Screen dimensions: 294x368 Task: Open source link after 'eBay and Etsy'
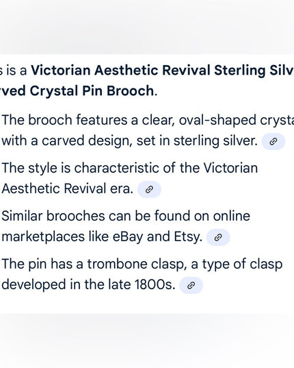[218, 238]
